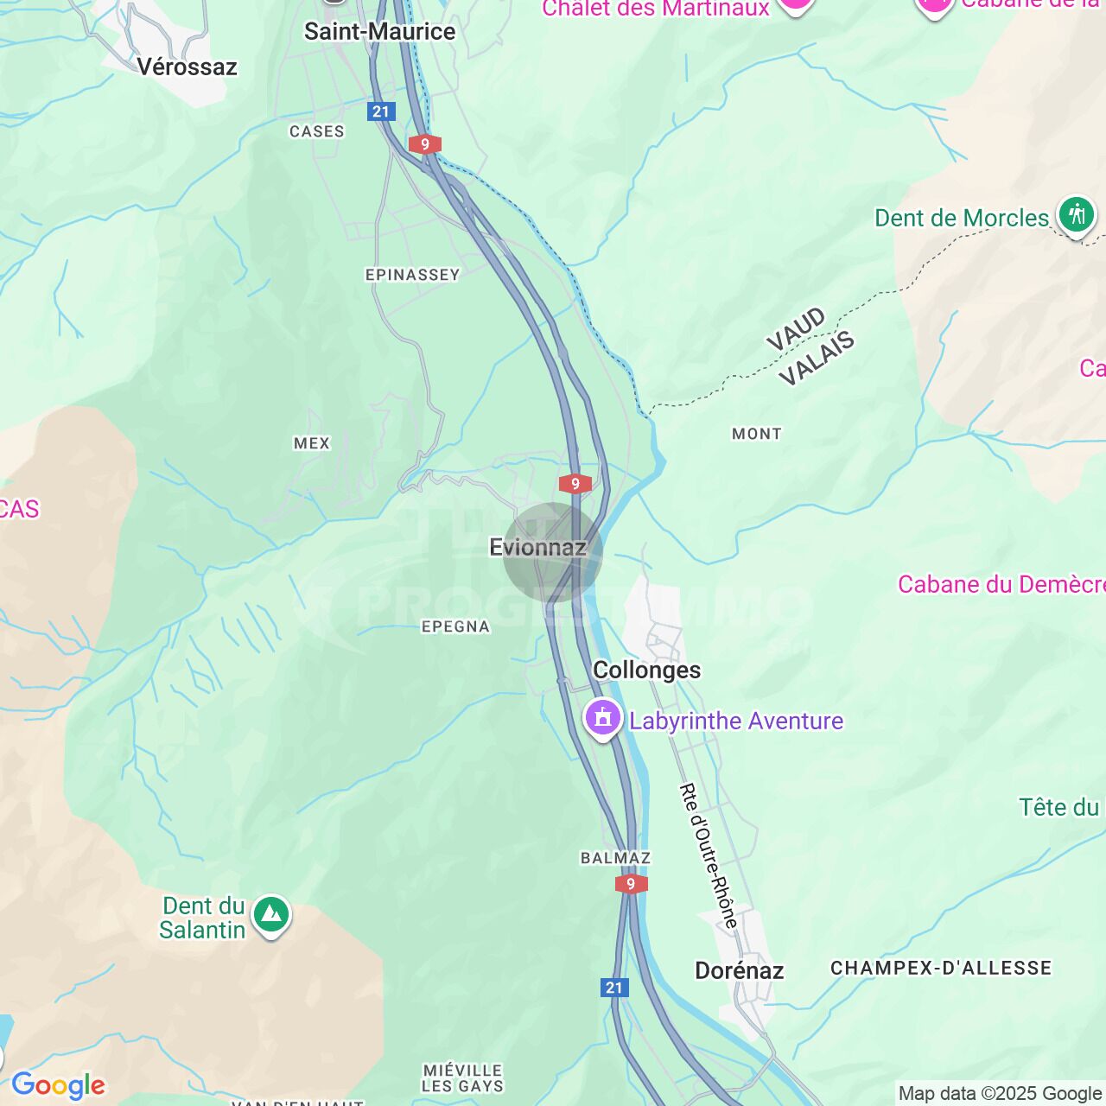This screenshot has width=1106, height=1106.
Task: Click the Dent de Morcles hiking icon
Action: click(x=1076, y=214)
